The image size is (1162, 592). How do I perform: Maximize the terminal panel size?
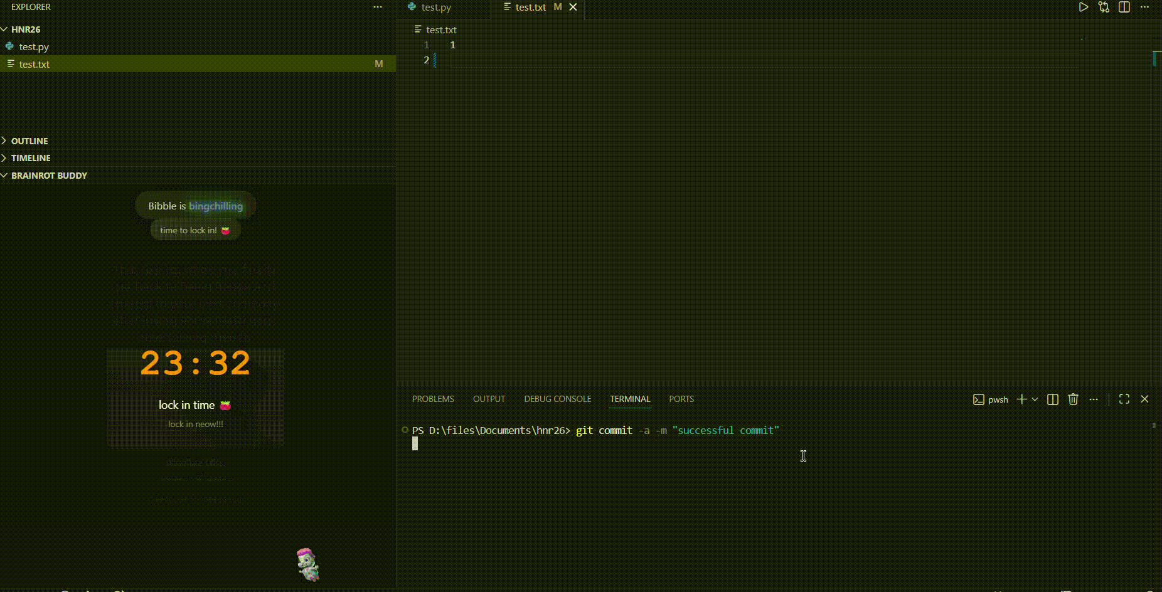point(1124,399)
